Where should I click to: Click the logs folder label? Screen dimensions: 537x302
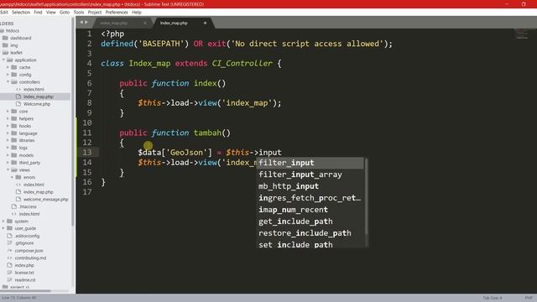coord(23,148)
